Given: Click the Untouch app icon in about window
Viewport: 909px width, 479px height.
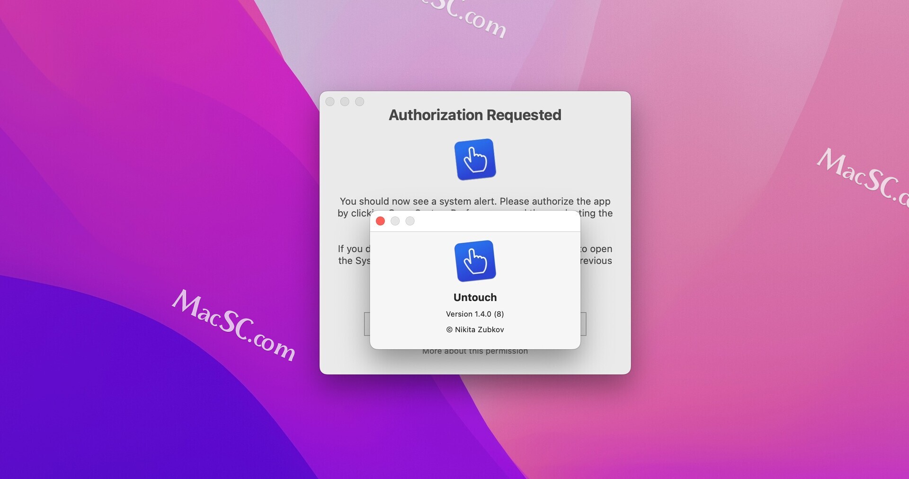Looking at the screenshot, I should tap(475, 261).
